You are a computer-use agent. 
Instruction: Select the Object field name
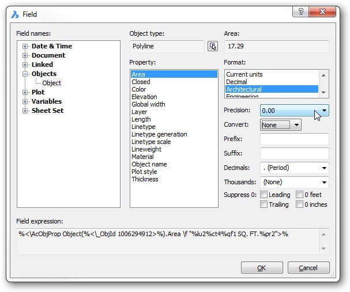coord(51,83)
